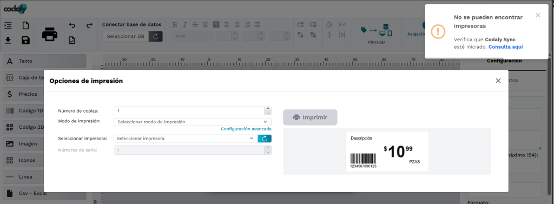554x204 pixels.
Task: Click the Imprimir button
Action: coord(310,117)
